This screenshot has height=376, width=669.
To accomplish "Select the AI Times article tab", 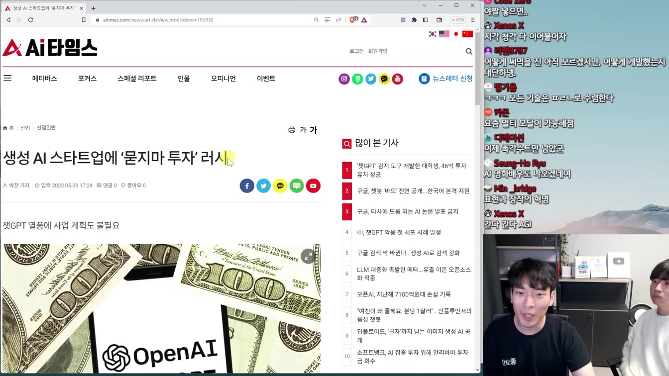I will [x=43, y=8].
